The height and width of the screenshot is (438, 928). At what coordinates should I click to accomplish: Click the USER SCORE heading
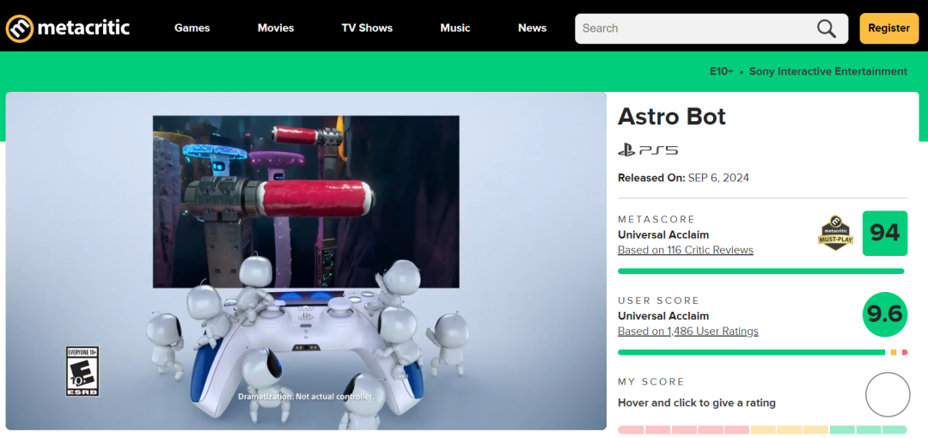(x=659, y=300)
